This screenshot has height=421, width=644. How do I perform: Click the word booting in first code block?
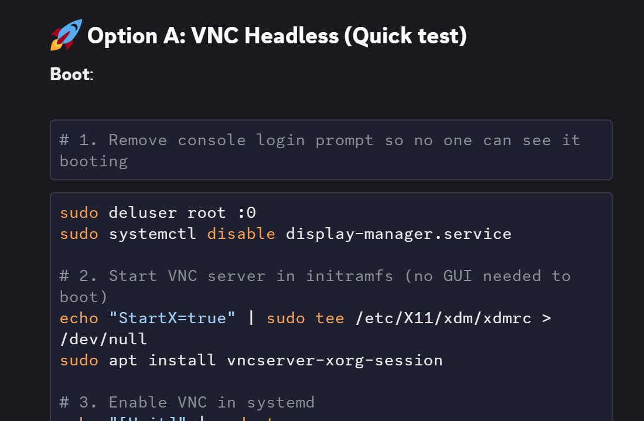pyautogui.click(x=94, y=161)
